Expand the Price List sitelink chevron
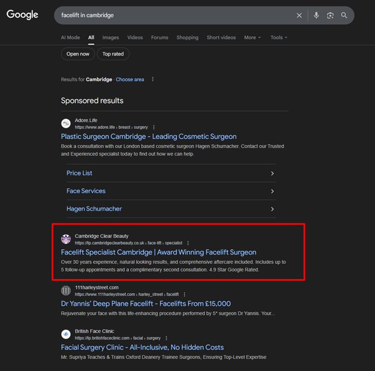Viewport: 375px width, 371px height. tap(272, 173)
